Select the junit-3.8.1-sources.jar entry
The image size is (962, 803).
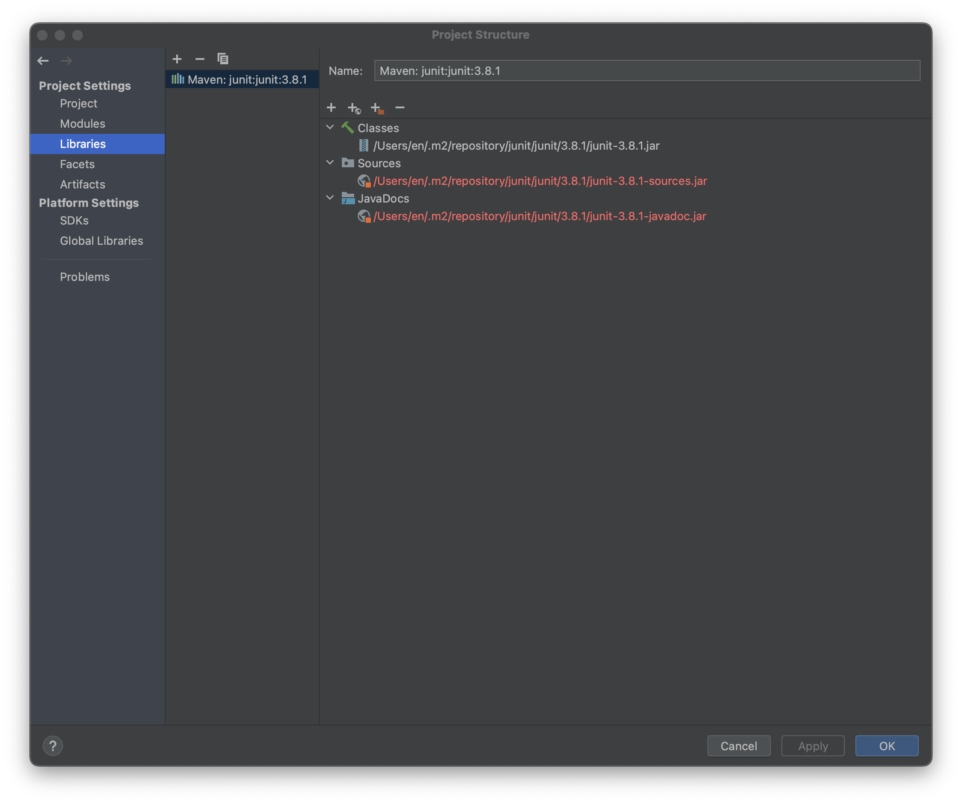pyautogui.click(x=540, y=181)
